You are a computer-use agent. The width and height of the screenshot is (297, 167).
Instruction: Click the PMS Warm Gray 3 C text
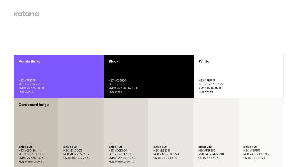(32, 162)
